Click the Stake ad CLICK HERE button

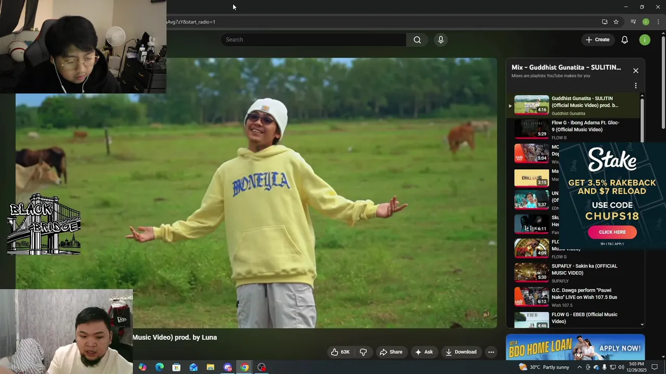click(612, 232)
